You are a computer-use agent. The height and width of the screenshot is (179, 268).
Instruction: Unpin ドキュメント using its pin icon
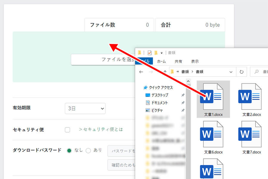tap(183, 103)
